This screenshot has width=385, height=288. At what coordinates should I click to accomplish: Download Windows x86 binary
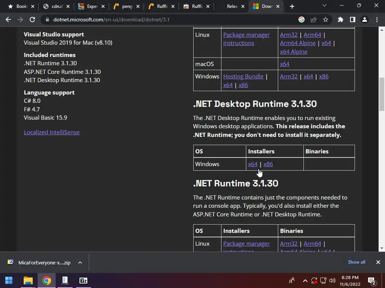coord(324,76)
